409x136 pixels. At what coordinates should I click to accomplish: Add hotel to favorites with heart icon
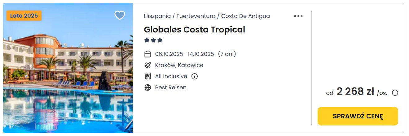click(120, 15)
